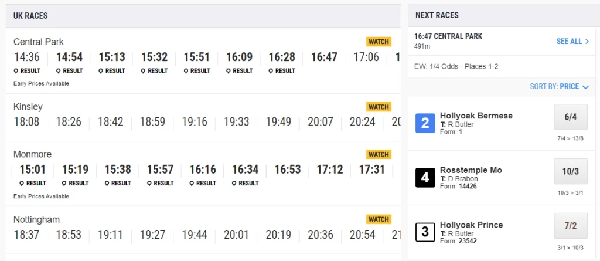The height and width of the screenshot is (261, 600).
Task: Bet on Hollyoak Prince at 7/2
Action: (x=571, y=226)
